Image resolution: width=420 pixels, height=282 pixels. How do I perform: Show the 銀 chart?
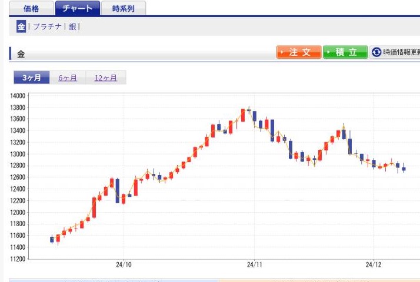(73, 26)
